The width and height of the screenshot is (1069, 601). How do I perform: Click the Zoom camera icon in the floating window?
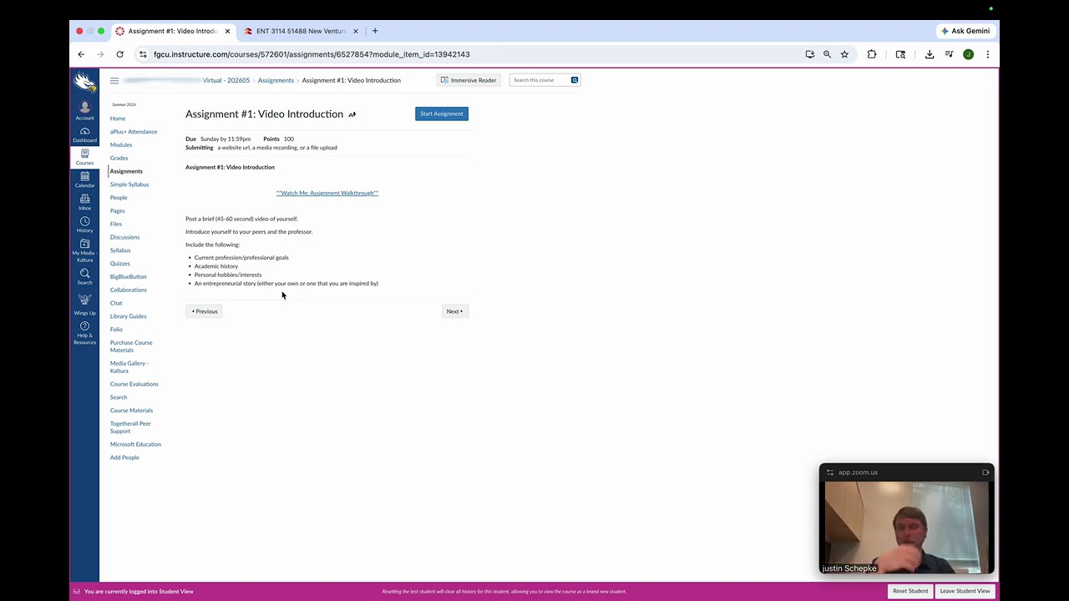(x=985, y=472)
